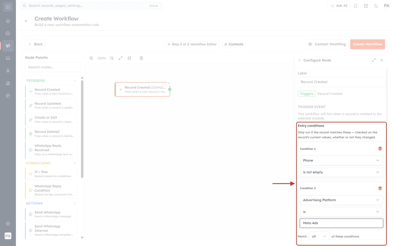The height and width of the screenshot is (246, 394).
Task: Click the Meta Ads value field
Action: click(x=341, y=223)
